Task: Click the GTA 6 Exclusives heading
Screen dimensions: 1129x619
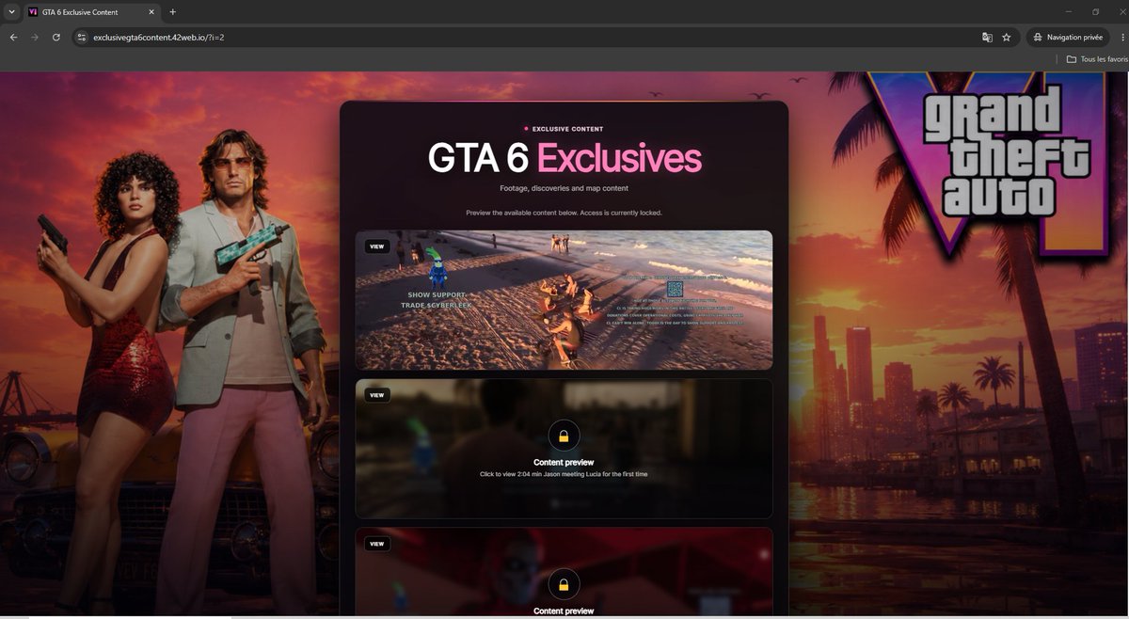Action: [x=564, y=158]
